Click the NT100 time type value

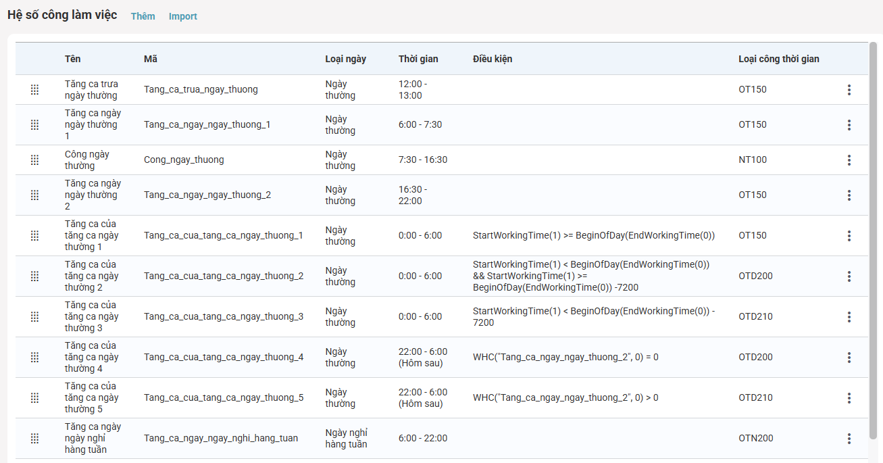tap(753, 160)
